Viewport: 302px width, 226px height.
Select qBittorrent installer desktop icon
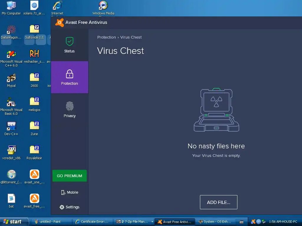click(x=11, y=177)
